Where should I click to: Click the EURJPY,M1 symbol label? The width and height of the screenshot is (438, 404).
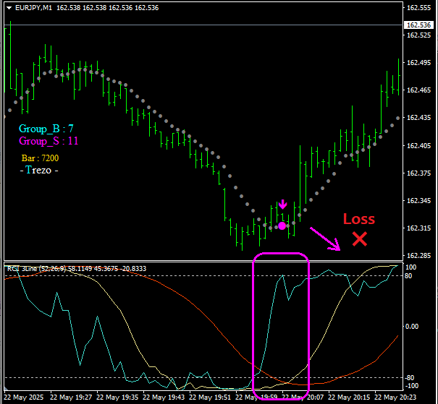coord(33,8)
